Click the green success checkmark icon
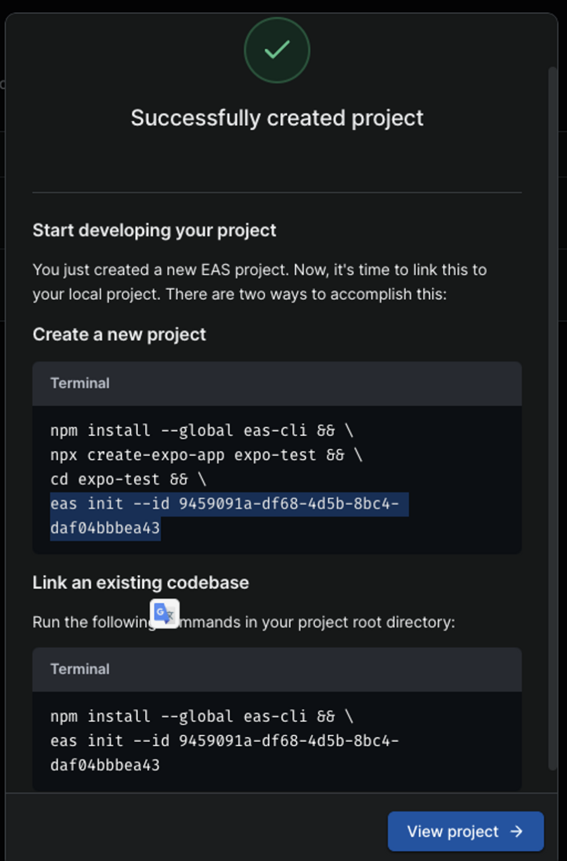This screenshot has height=861, width=567. click(x=277, y=50)
